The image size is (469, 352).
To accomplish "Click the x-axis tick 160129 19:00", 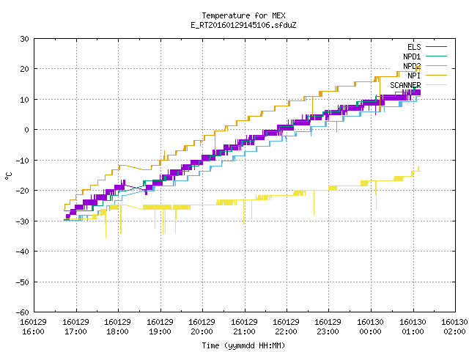I will click(x=160, y=327).
